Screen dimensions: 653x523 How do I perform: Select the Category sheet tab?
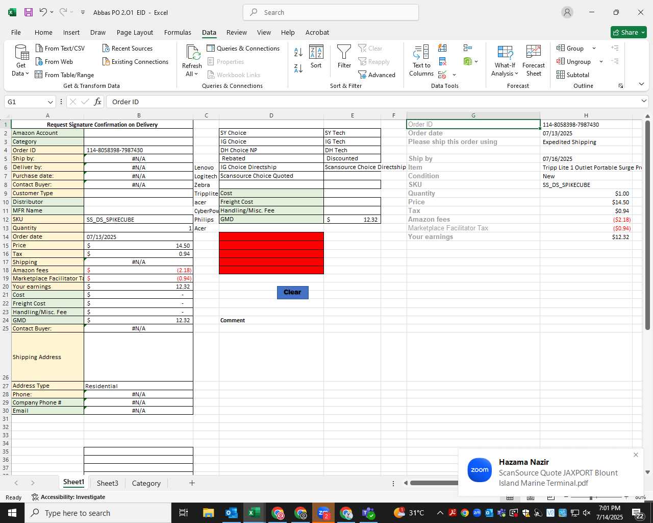click(146, 483)
